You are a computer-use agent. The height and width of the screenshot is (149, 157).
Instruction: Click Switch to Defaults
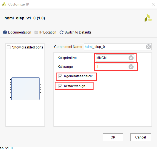78,32
